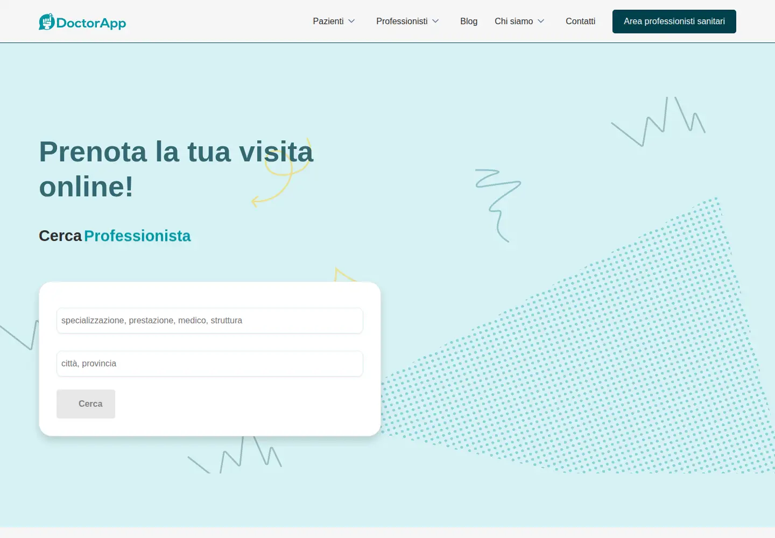This screenshot has width=775, height=538.
Task: Focus the specializzazione, prestazione, medico field
Action: pos(210,321)
